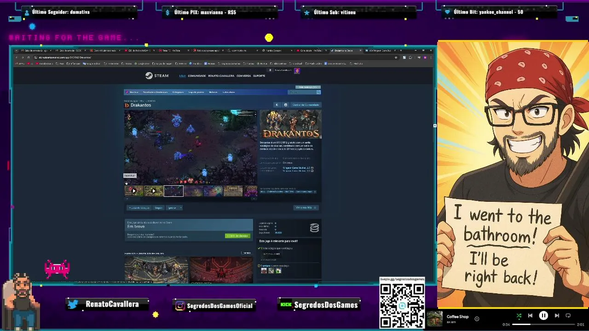Open the LOJA menu on Steam
The height and width of the screenshot is (331, 589).
pyautogui.click(x=182, y=76)
